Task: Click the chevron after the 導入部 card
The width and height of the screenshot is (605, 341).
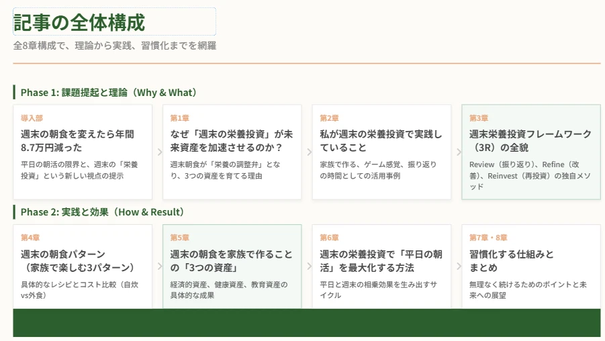Action: click(x=159, y=152)
